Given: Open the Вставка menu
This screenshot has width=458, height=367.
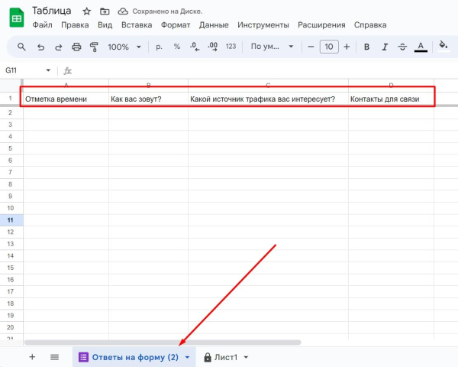Looking at the screenshot, I should [x=136, y=24].
